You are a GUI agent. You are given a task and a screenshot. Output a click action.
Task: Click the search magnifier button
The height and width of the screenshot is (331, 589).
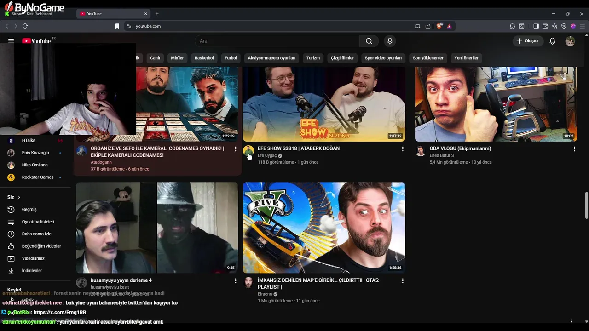tap(369, 41)
